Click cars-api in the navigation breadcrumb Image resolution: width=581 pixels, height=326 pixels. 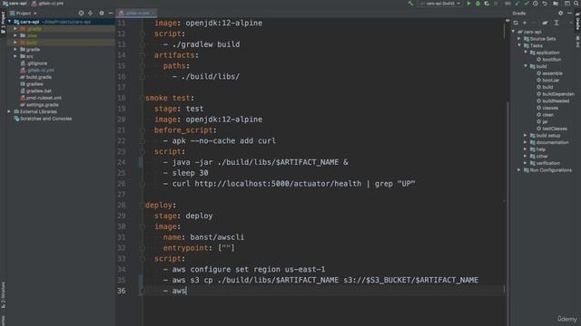[x=15, y=4]
